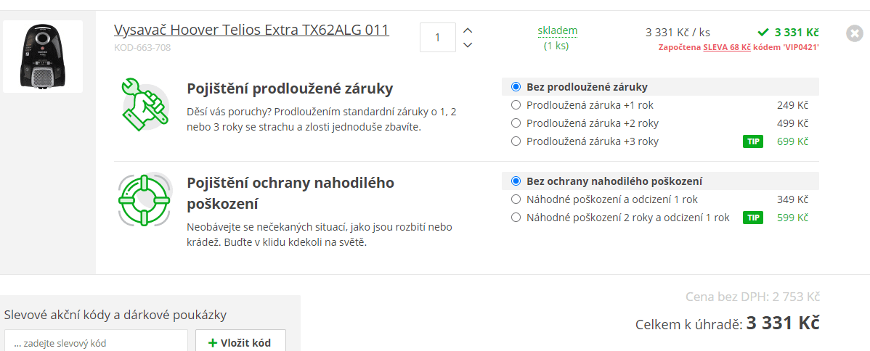
Task: Click the 499 Kč warranty price
Action: 792,123
